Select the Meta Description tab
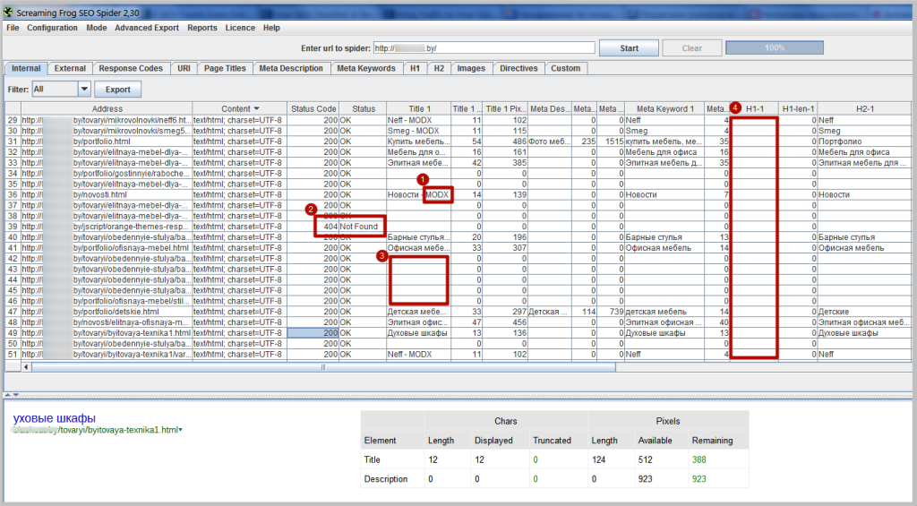 pos(291,68)
